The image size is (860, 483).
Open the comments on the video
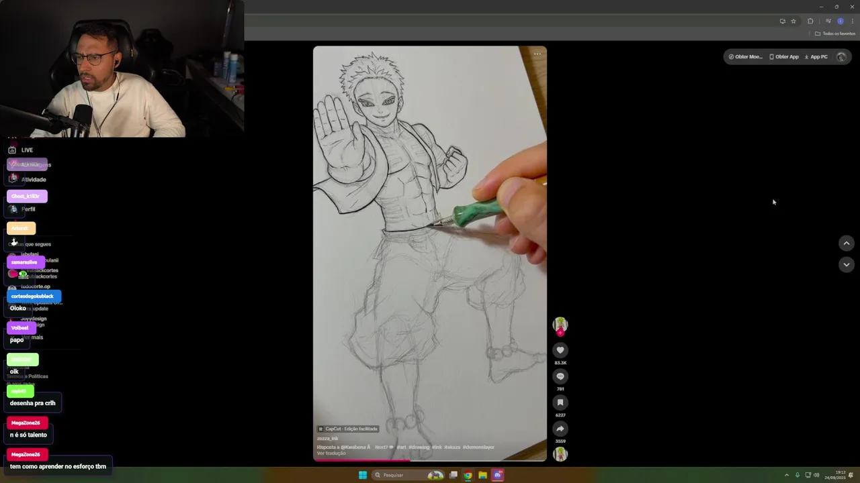[x=560, y=376]
